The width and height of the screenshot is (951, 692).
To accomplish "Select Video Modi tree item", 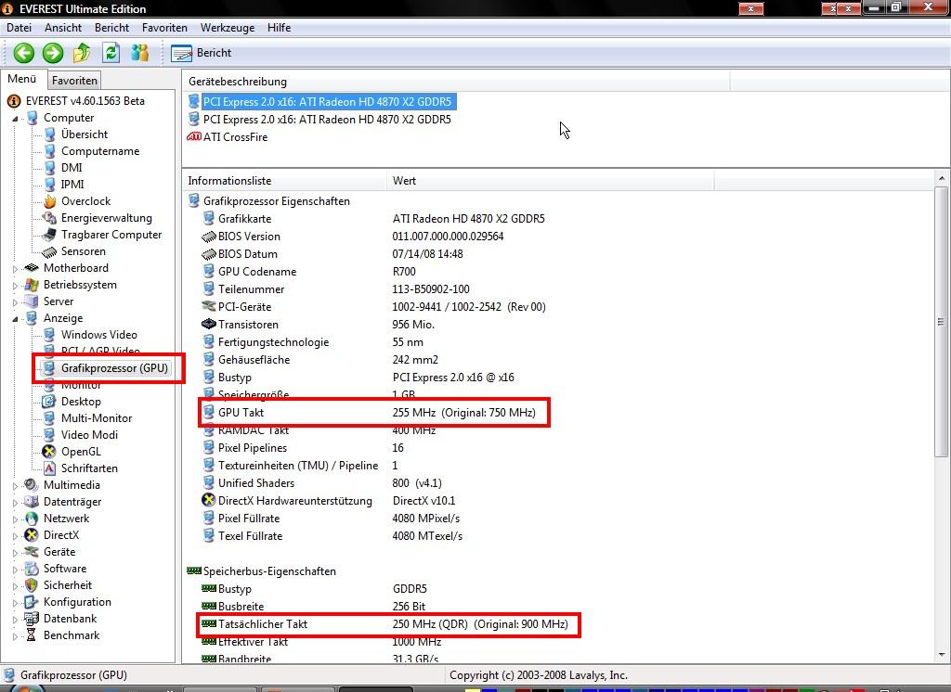I will (89, 435).
